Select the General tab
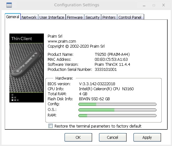 click(x=13, y=17)
